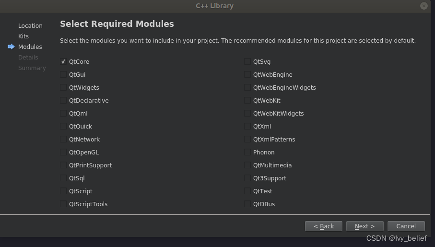Cancel the C++ Library wizard
This screenshot has height=247, width=435.
(x=406, y=226)
